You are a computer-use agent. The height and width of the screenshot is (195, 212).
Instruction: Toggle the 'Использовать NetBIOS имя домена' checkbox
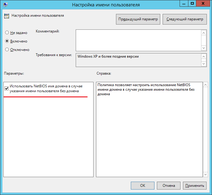[x=7, y=89]
